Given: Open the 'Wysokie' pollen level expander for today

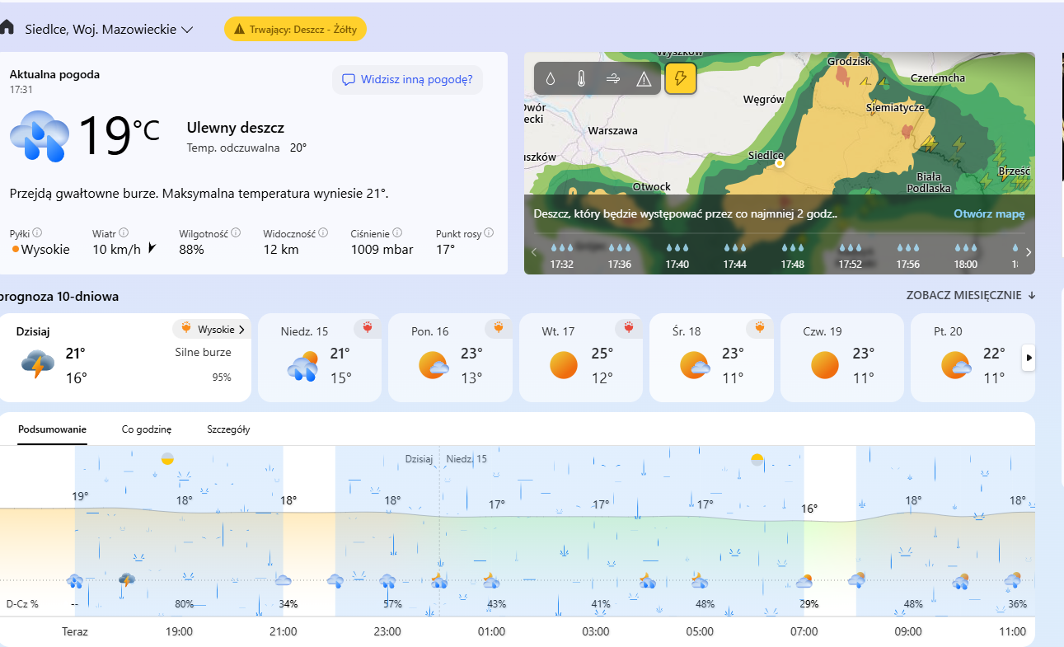Looking at the screenshot, I should point(212,330).
